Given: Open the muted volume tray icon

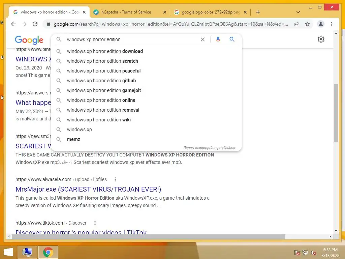Looking at the screenshot, I should (x=313, y=253).
